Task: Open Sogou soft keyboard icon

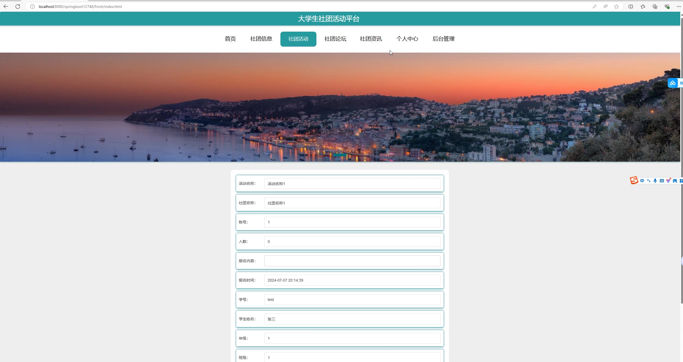Action: point(662,181)
